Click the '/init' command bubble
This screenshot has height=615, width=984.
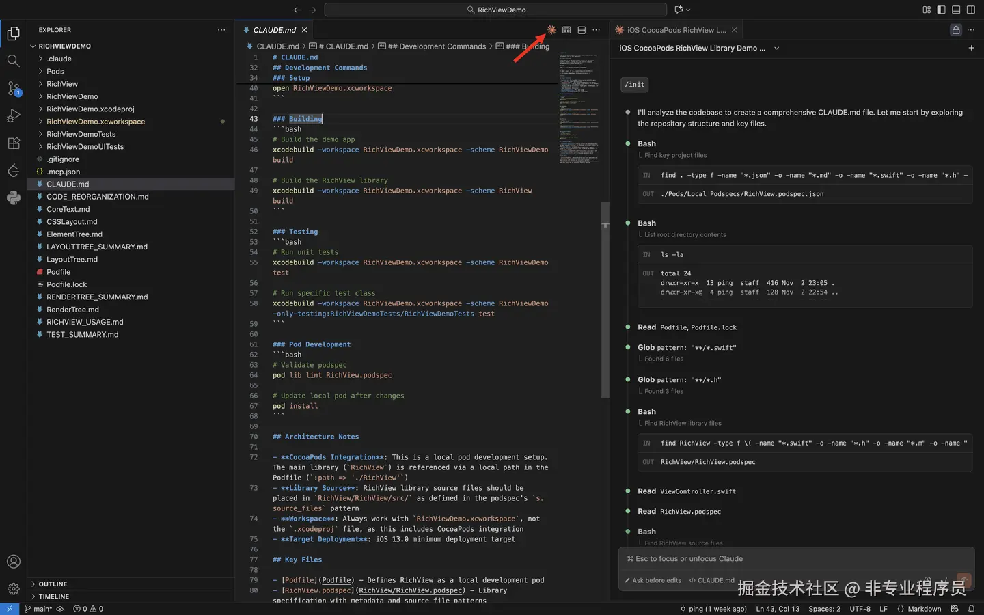[x=635, y=85]
